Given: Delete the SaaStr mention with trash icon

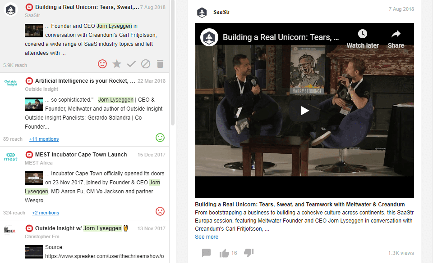Looking at the screenshot, I should tap(160, 64).
